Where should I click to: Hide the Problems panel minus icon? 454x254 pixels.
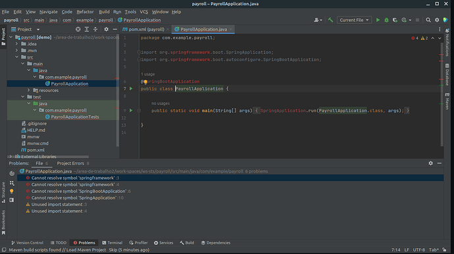tap(440, 163)
